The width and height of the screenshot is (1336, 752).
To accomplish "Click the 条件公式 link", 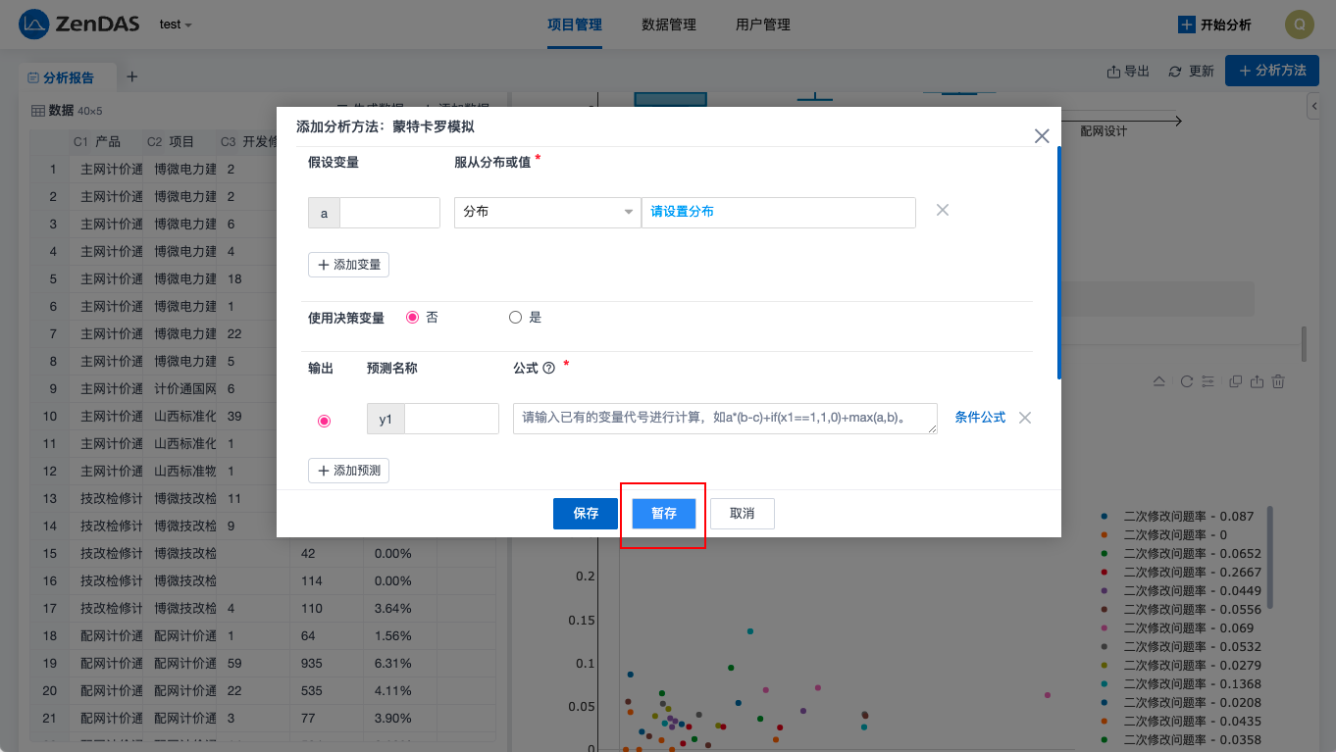I will click(980, 418).
